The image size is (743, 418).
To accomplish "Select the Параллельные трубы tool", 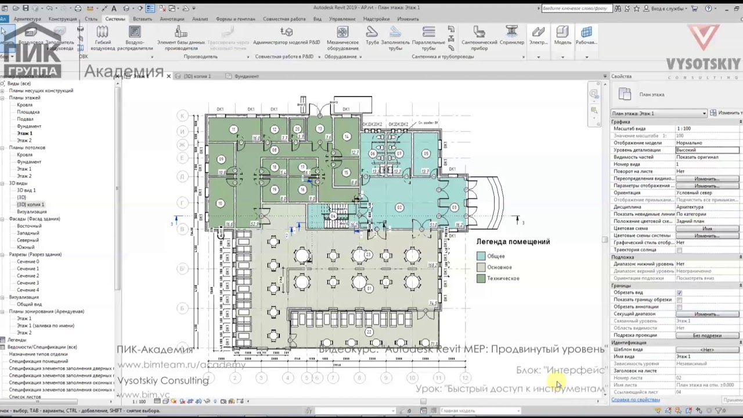I will [428, 38].
